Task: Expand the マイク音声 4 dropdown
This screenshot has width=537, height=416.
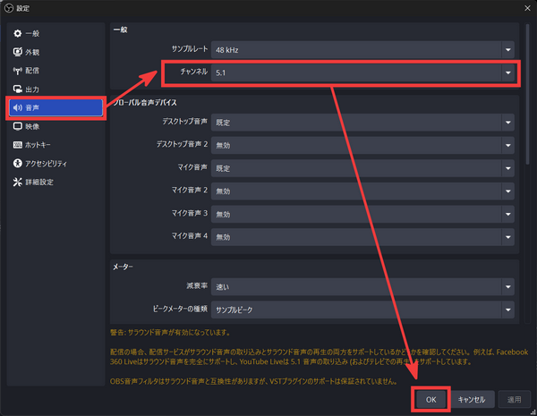Action: [x=362, y=237]
